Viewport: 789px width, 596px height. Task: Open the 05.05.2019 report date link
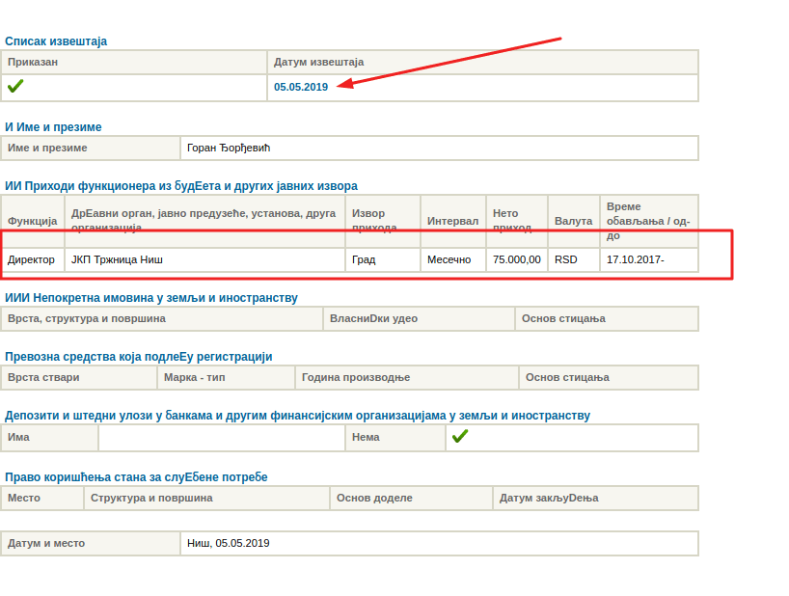(x=301, y=87)
